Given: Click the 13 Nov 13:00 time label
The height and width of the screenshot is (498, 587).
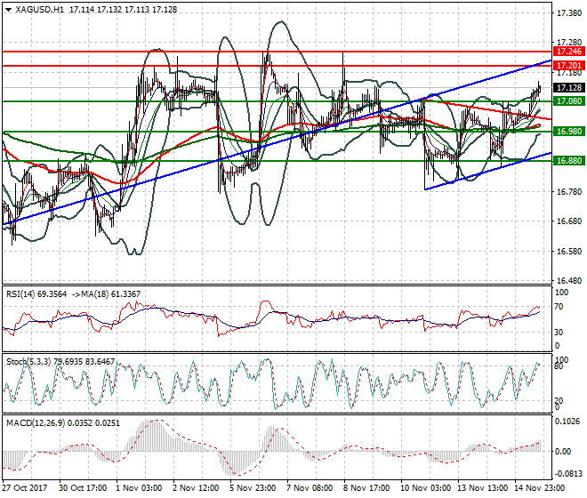Looking at the screenshot, I should [483, 488].
